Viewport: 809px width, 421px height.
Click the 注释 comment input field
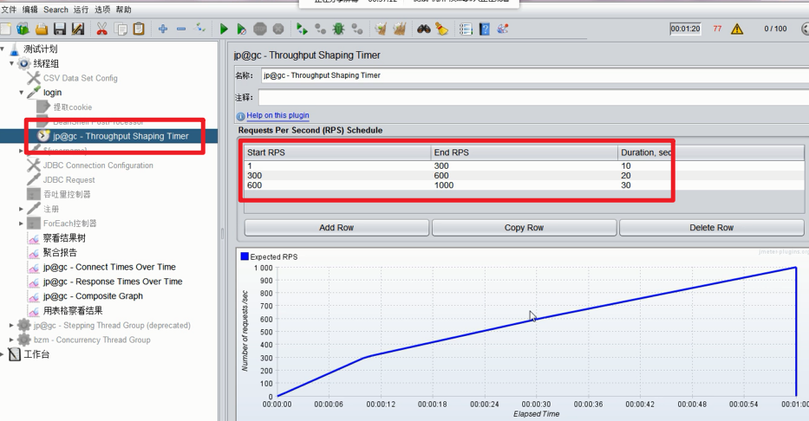pyautogui.click(x=533, y=97)
